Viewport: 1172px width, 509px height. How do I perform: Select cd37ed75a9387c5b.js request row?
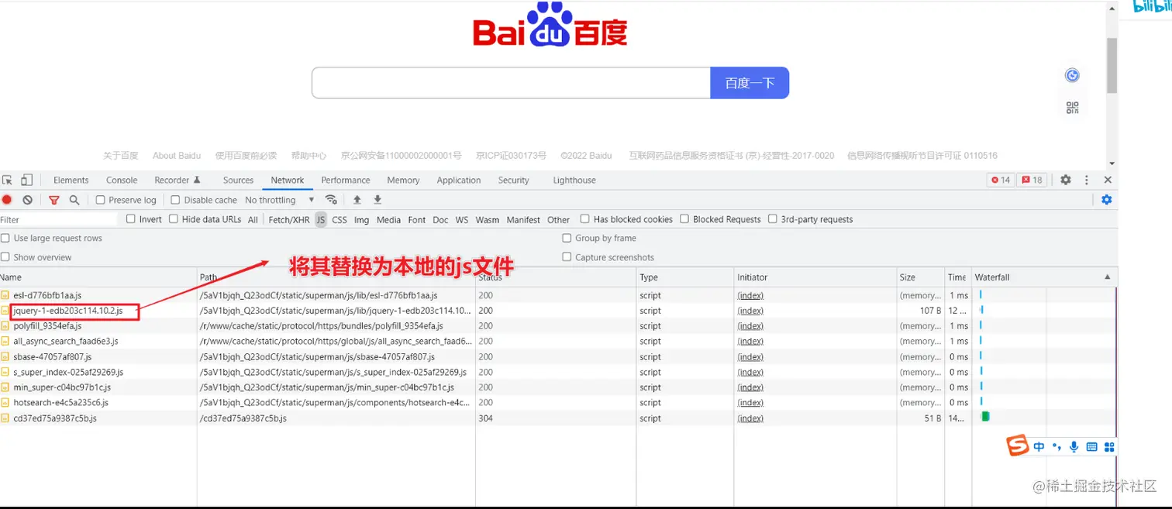[558, 418]
